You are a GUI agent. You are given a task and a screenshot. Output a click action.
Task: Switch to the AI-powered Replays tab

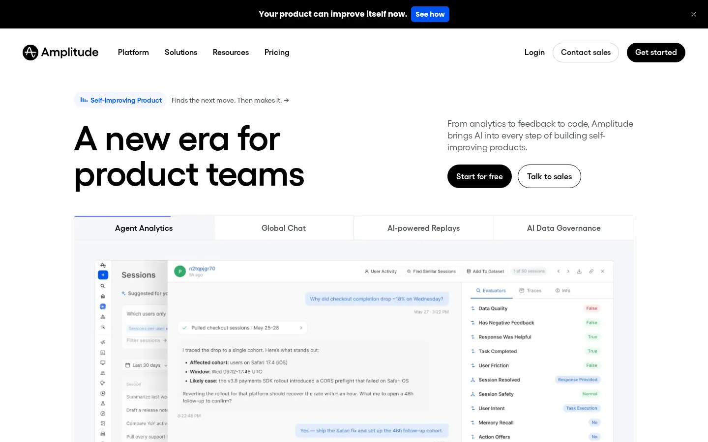pos(424,228)
